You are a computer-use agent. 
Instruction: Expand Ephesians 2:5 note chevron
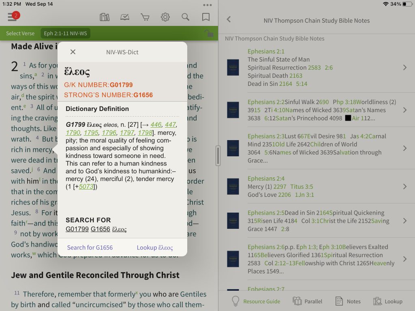coord(405,221)
